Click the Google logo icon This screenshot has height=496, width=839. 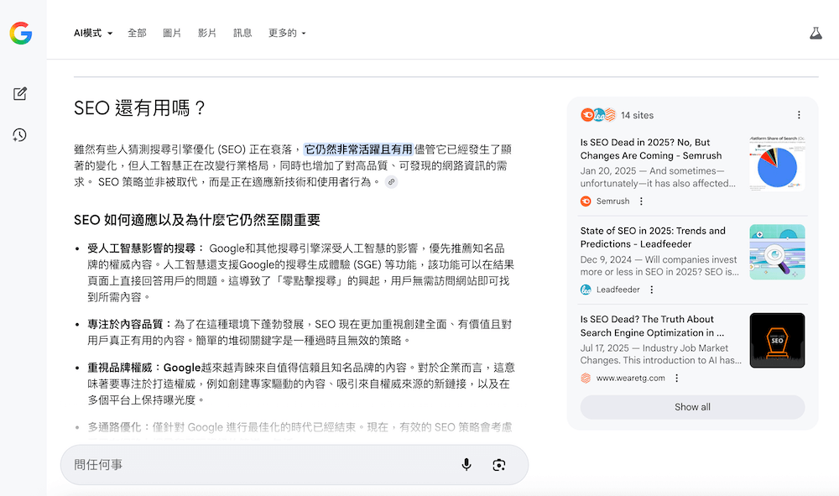point(21,34)
